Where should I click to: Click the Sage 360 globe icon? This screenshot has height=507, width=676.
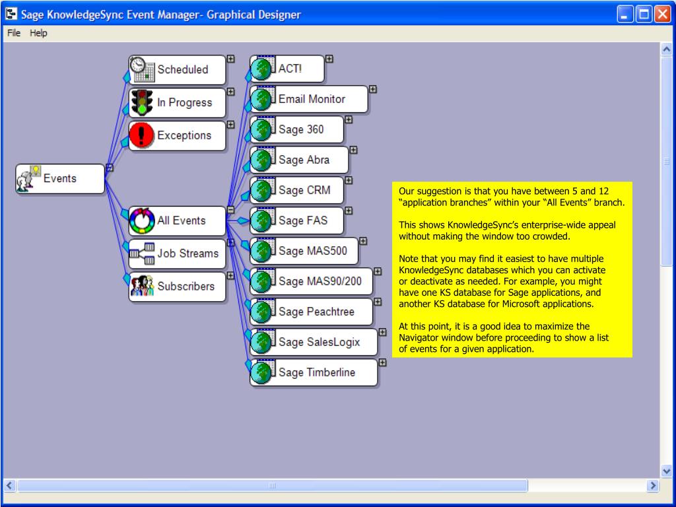263,129
